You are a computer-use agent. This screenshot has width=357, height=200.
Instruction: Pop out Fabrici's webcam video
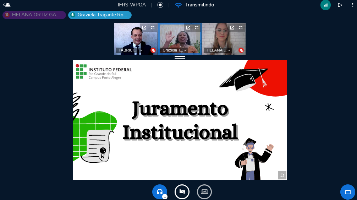coord(144,28)
